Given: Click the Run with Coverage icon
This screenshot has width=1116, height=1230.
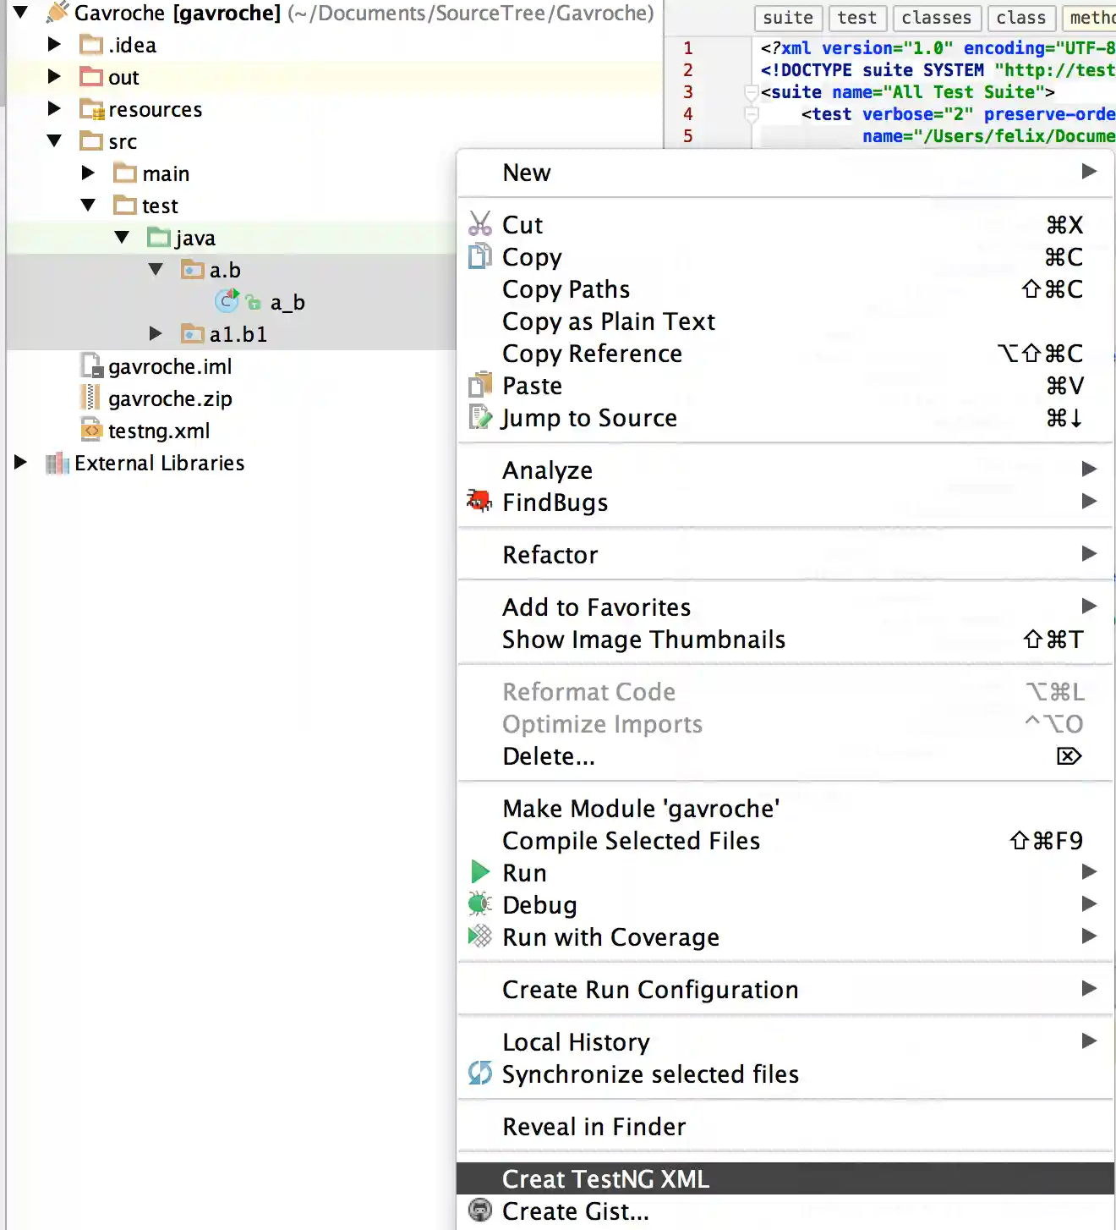Looking at the screenshot, I should pos(479,936).
